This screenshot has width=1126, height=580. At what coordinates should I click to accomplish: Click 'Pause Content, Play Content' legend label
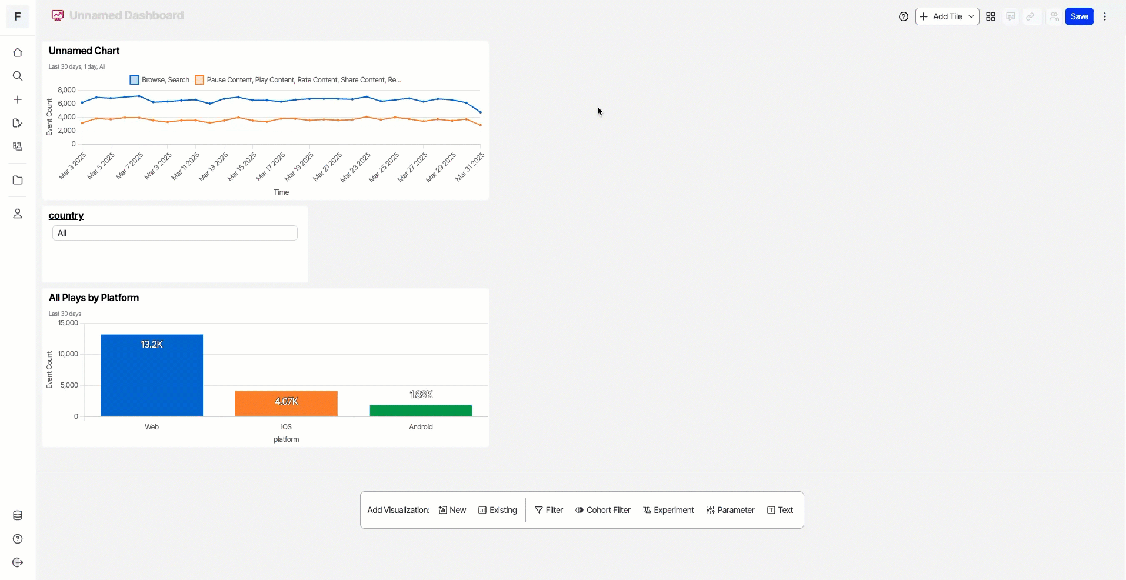pos(304,80)
